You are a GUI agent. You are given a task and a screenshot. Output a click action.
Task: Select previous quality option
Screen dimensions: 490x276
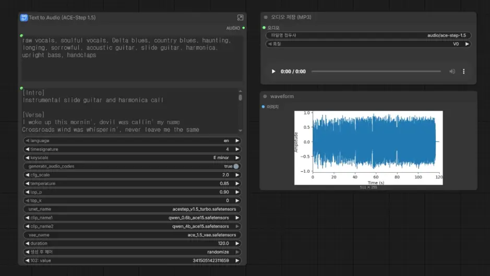(270, 44)
